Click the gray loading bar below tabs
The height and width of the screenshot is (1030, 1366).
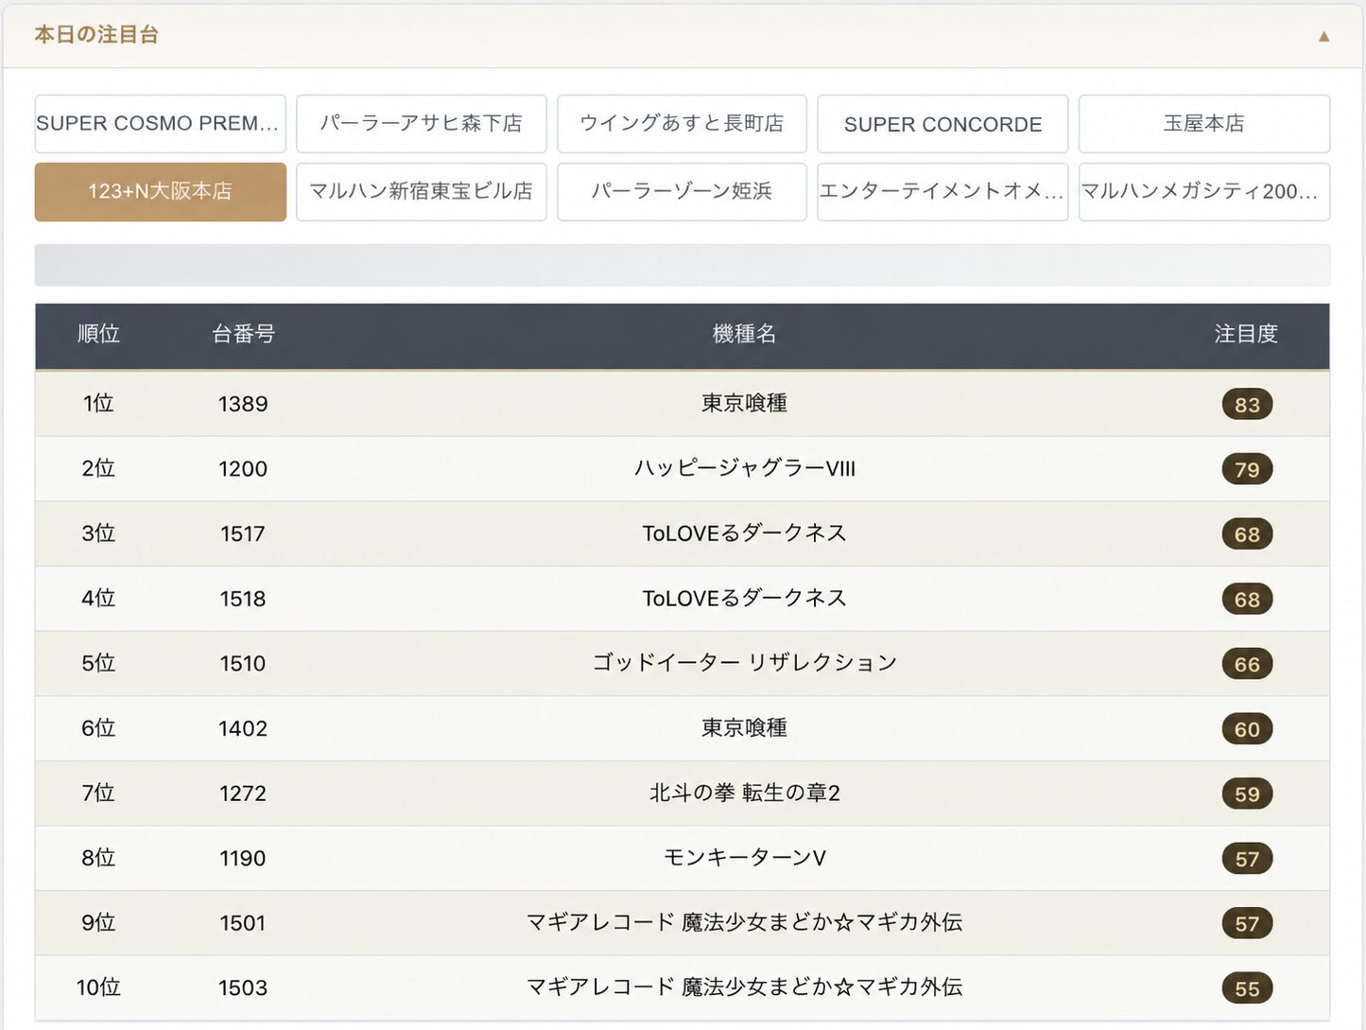point(682,265)
